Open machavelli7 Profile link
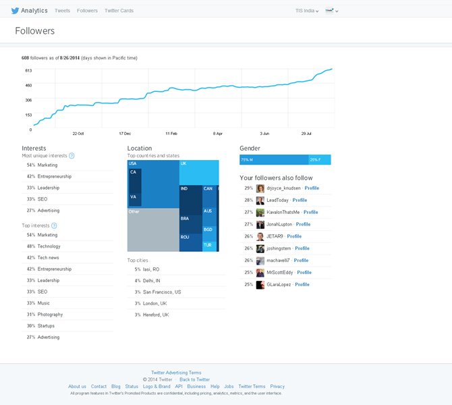Viewport: 452px width, 405px height. [x=301, y=261]
